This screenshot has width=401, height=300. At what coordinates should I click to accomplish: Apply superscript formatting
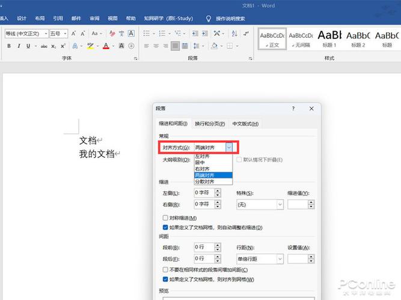tap(63, 46)
